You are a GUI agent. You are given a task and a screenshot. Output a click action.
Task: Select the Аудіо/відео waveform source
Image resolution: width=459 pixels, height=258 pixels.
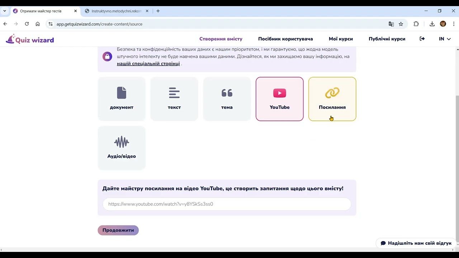(122, 148)
